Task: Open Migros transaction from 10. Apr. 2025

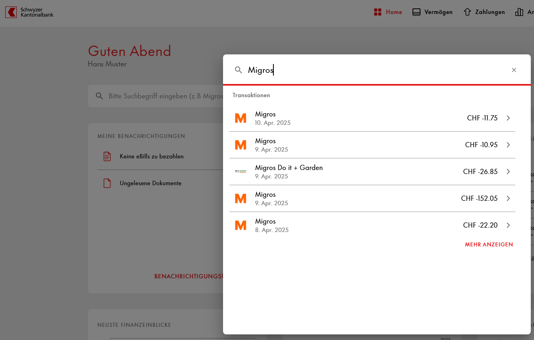Action: tap(372, 118)
